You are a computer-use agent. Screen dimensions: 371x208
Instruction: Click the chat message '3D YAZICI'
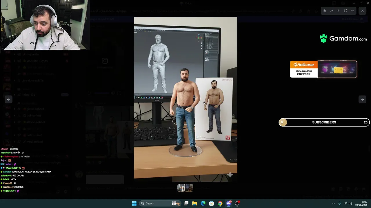coord(25,157)
